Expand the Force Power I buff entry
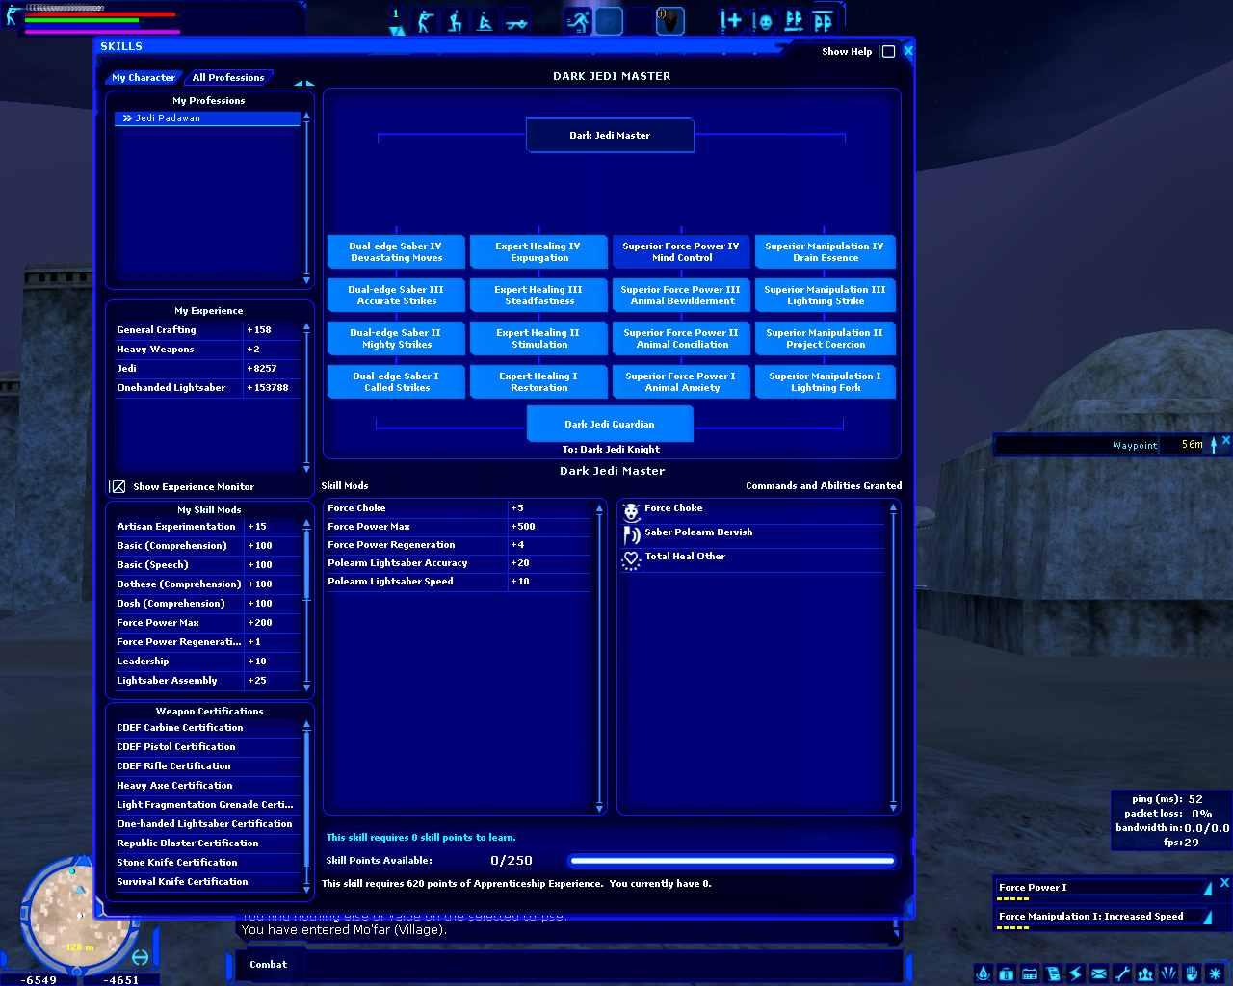Image resolution: width=1233 pixels, height=986 pixels. 1207,889
